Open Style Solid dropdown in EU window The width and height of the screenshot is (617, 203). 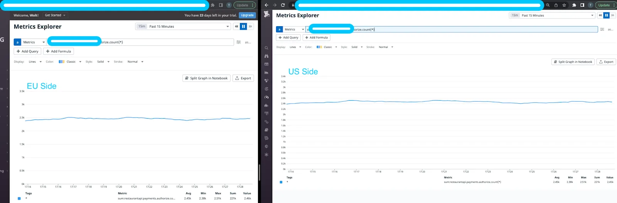(103, 62)
